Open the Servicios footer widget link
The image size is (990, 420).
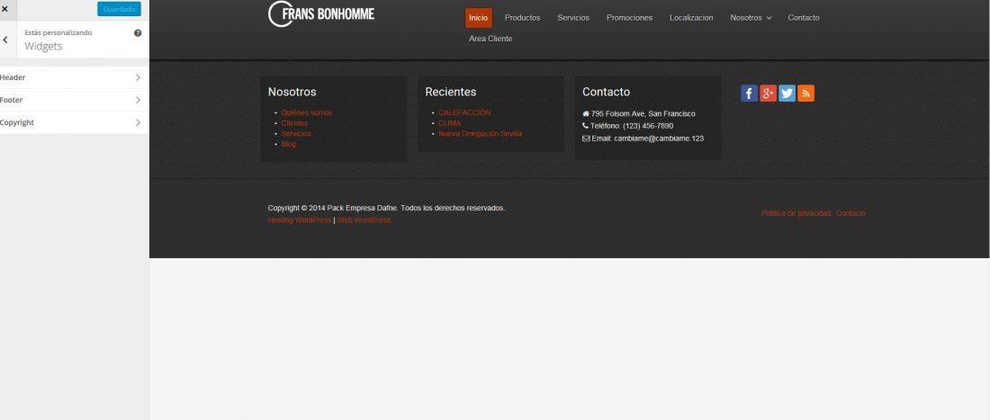coord(295,134)
